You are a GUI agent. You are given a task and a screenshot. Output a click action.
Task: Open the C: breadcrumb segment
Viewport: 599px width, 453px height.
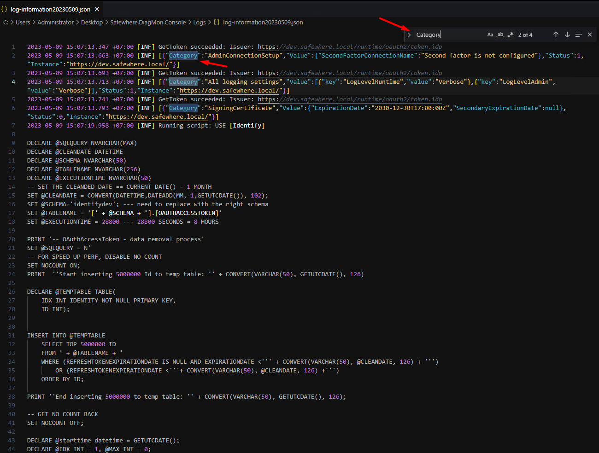pyautogui.click(x=6, y=22)
